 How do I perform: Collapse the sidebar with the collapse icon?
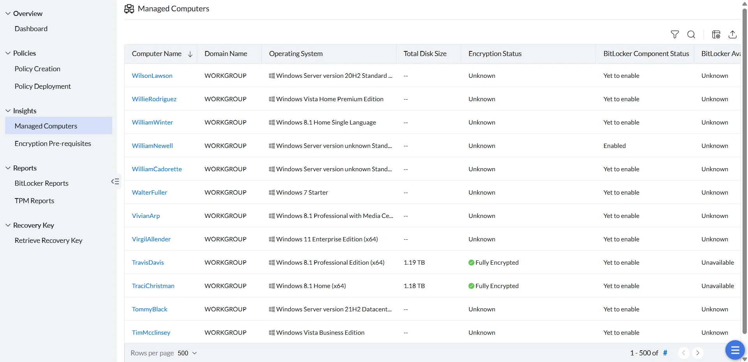point(115,181)
